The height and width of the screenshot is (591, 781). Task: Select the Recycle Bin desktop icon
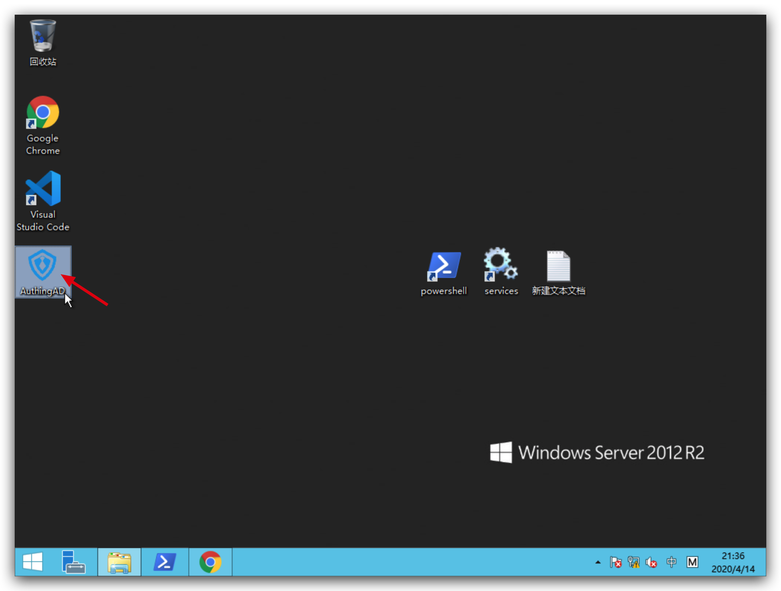click(x=43, y=36)
